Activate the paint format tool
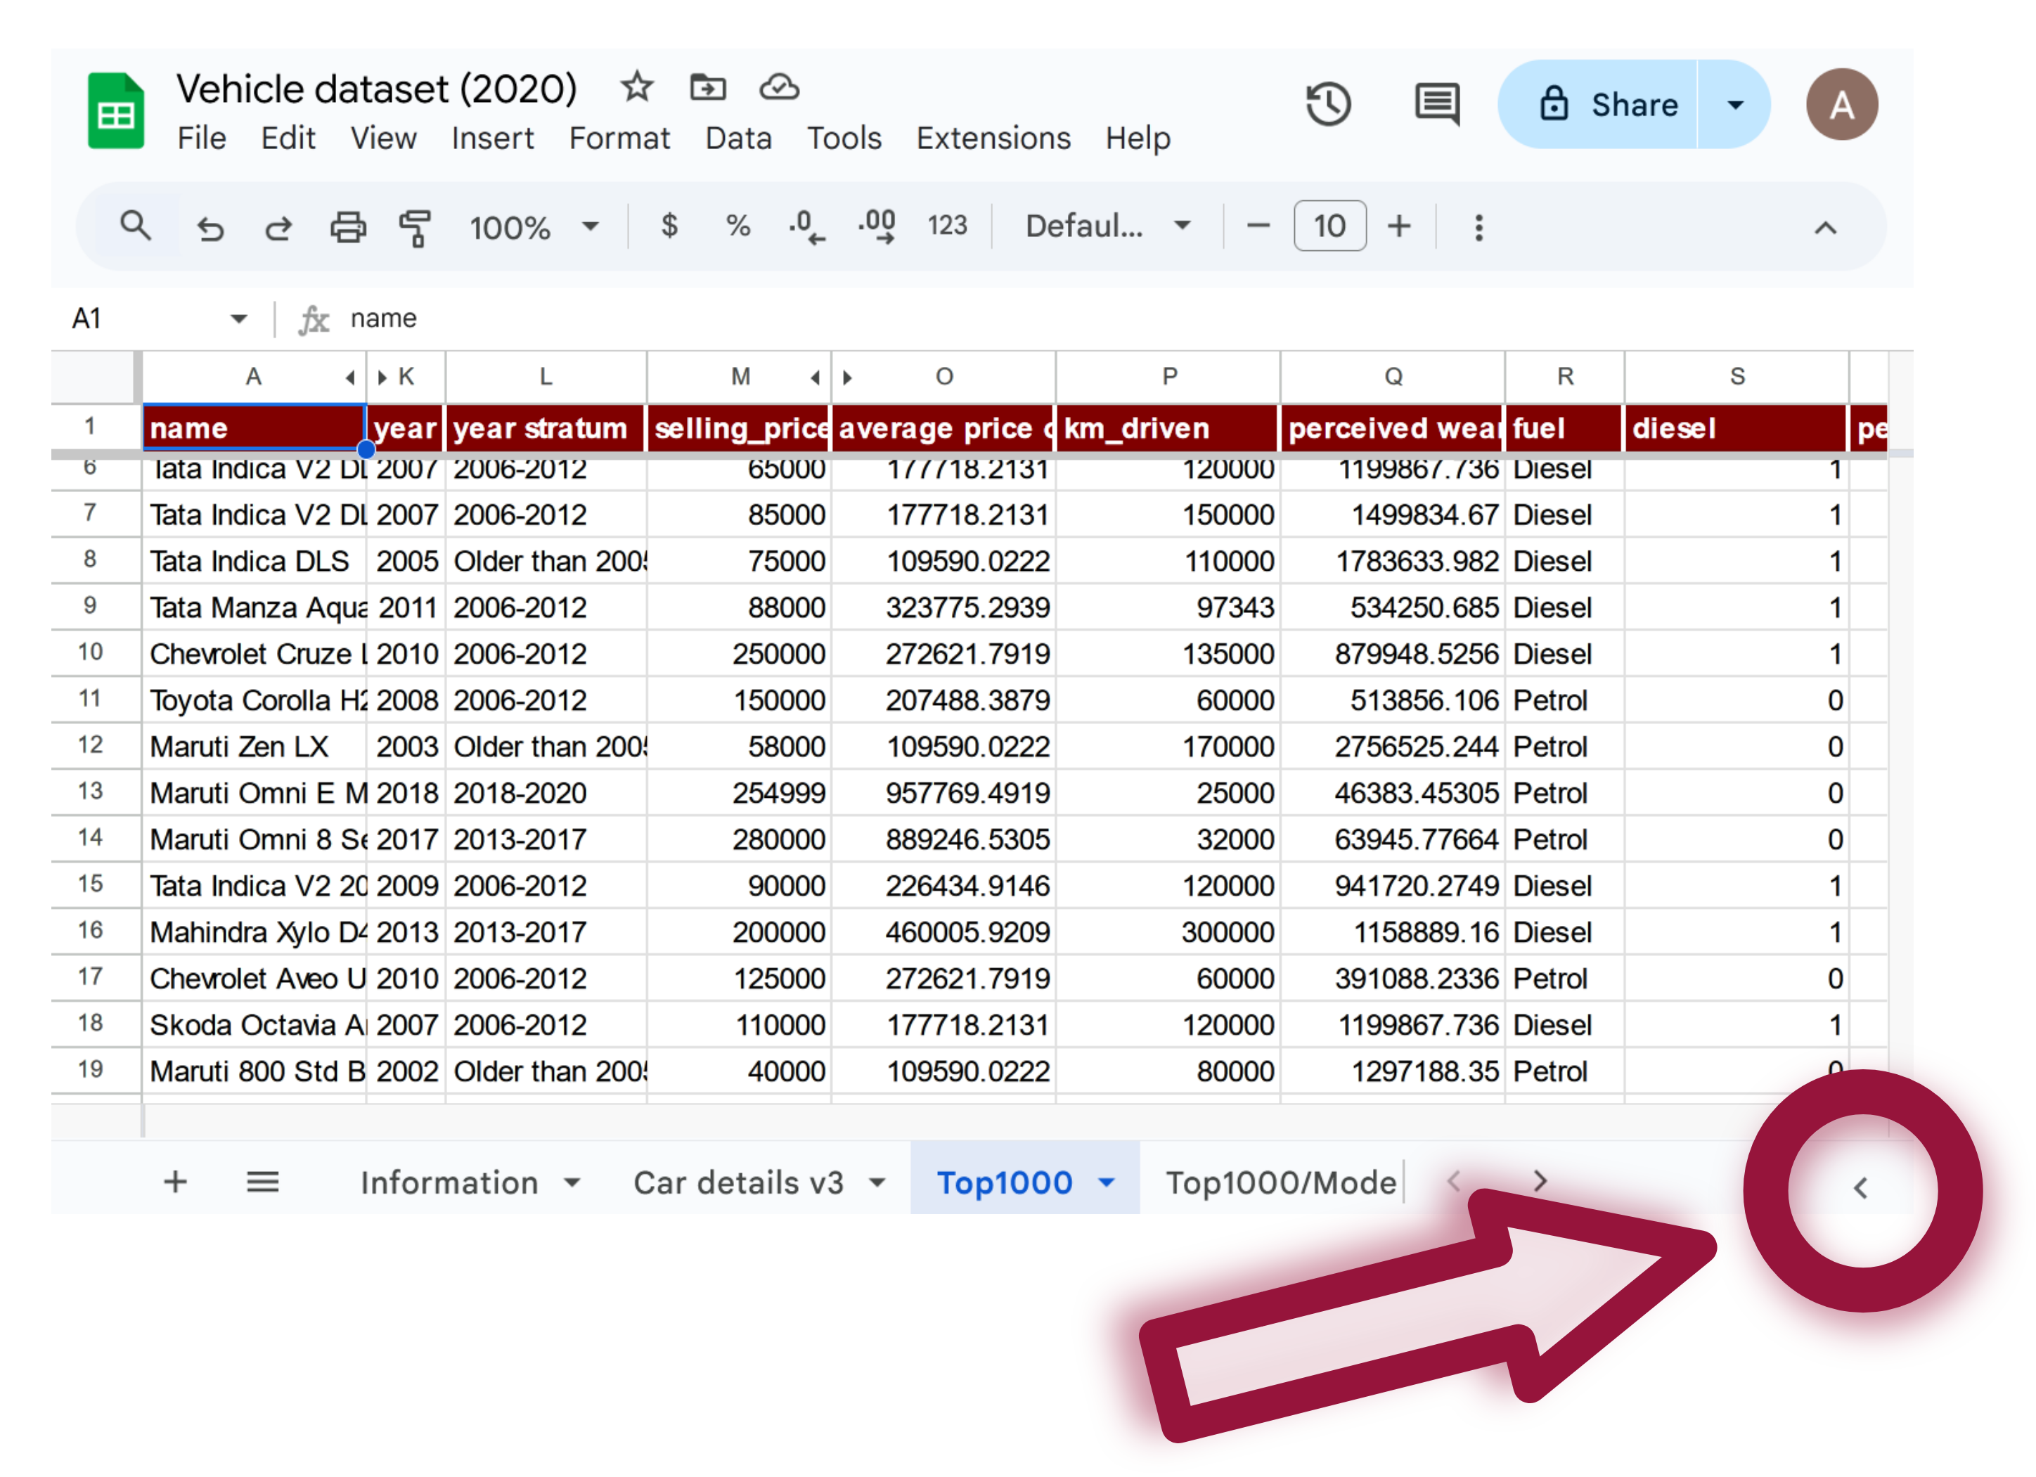This screenshot has height=1477, width=2036. coord(415,227)
